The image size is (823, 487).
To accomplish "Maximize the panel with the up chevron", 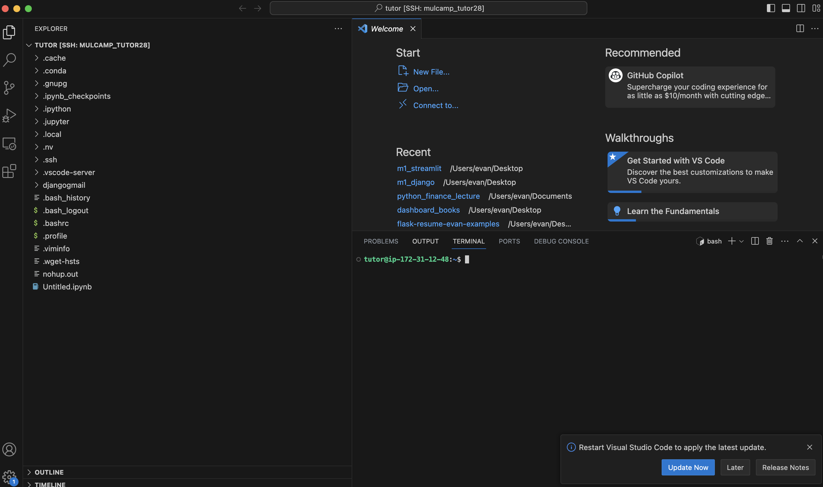I will (x=800, y=241).
